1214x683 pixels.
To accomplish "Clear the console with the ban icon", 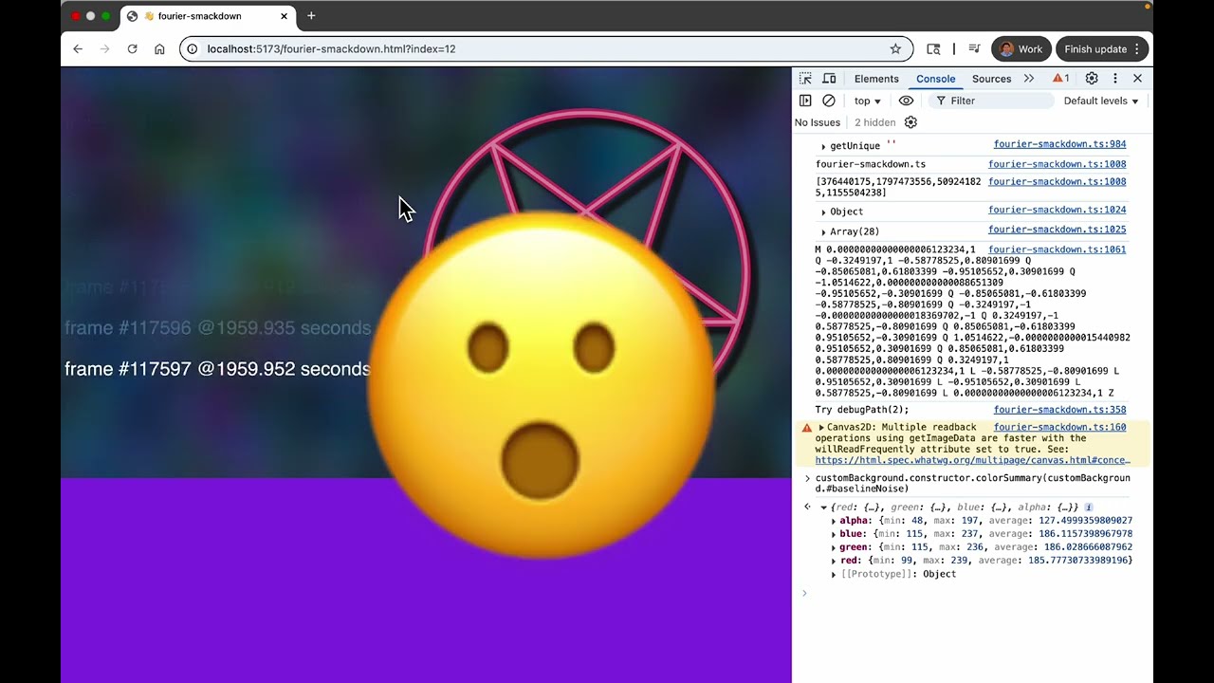I will [829, 101].
